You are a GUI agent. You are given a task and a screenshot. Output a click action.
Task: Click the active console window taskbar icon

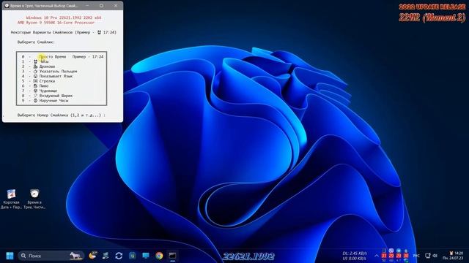[172, 256]
